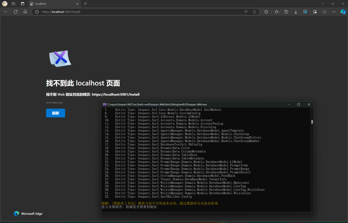Open the tab actions menu icon
Screen dimensions: 348x223
pos(23,4)
